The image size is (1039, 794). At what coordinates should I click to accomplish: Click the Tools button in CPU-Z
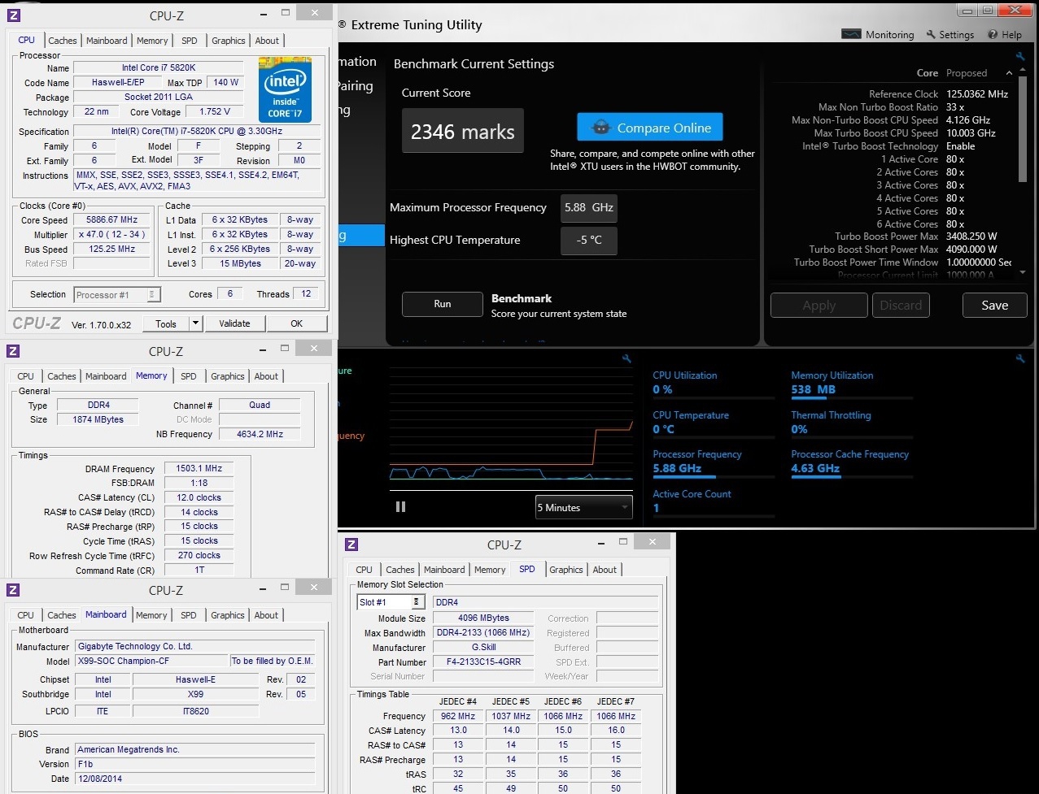pyautogui.click(x=166, y=323)
